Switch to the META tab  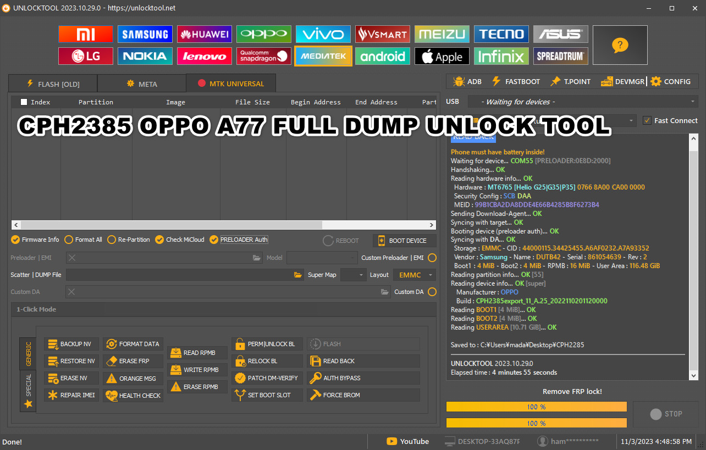(142, 84)
